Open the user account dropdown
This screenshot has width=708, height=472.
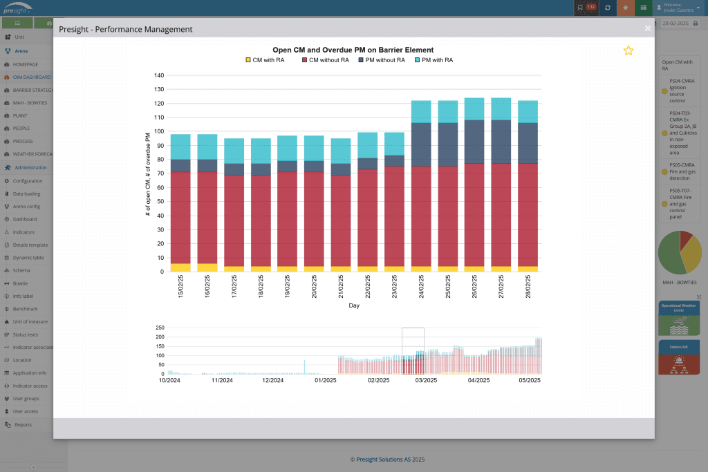coord(680,8)
